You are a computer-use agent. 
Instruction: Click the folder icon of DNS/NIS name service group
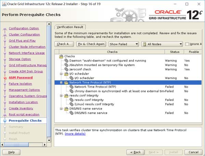66,109
